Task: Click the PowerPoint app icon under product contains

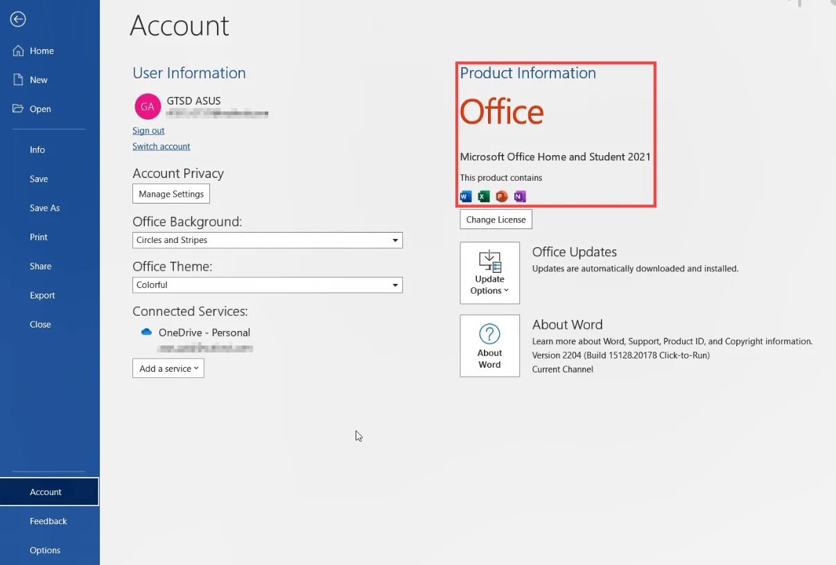Action: 502,197
